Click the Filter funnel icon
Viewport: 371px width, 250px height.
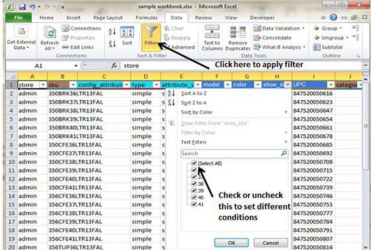[x=151, y=32]
